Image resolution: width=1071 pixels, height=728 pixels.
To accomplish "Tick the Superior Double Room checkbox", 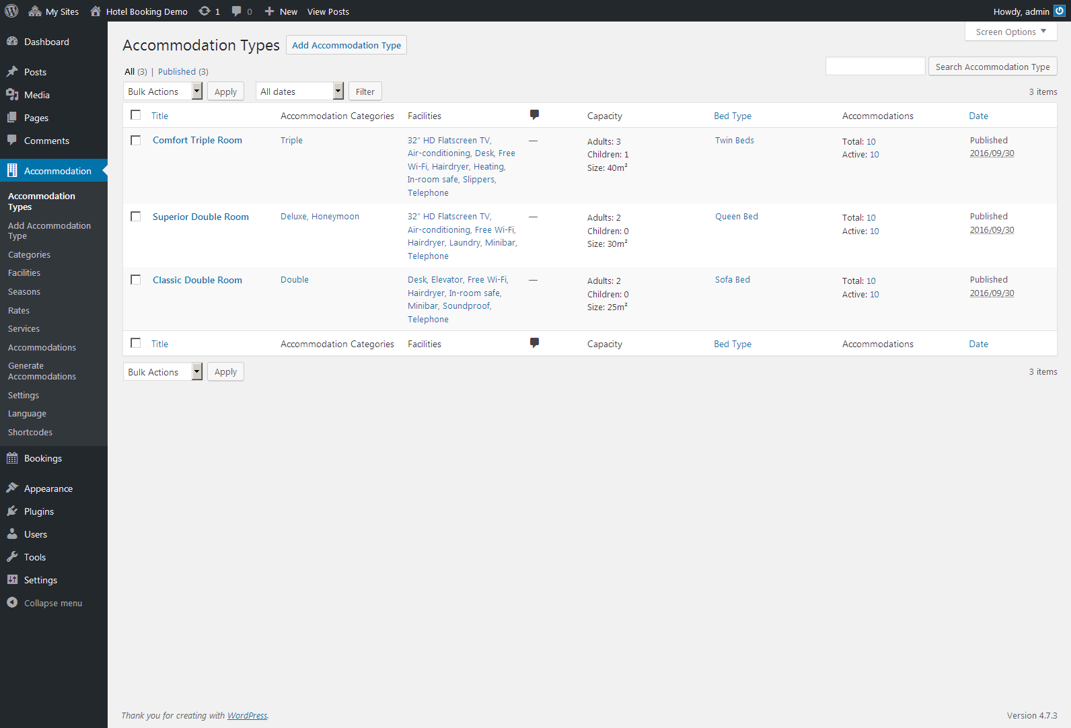I will point(136,217).
